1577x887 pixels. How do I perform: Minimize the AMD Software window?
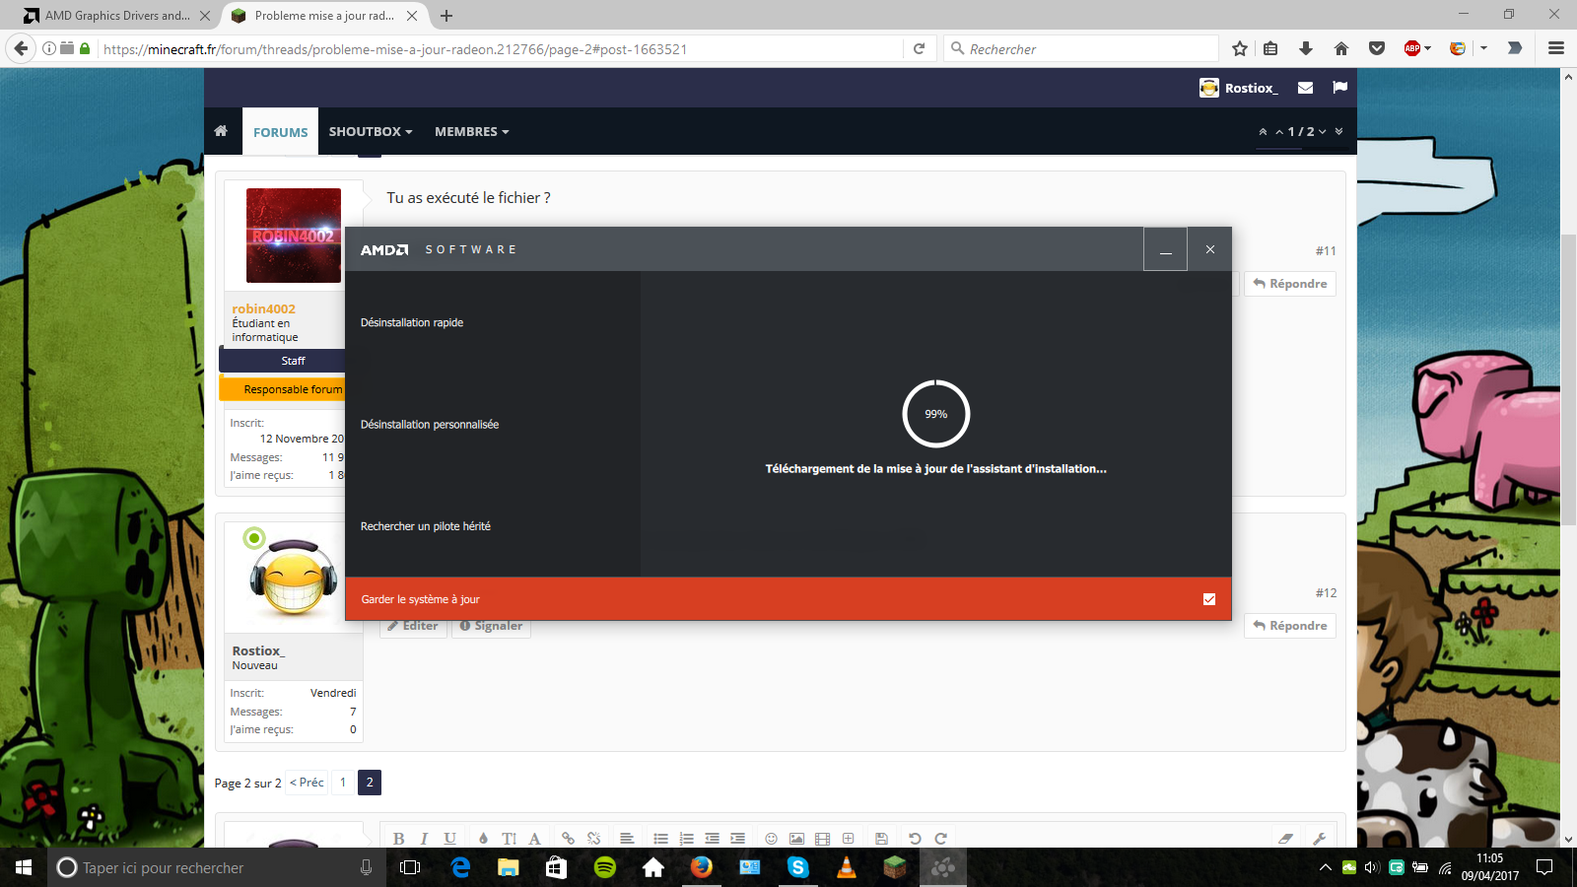pos(1165,249)
